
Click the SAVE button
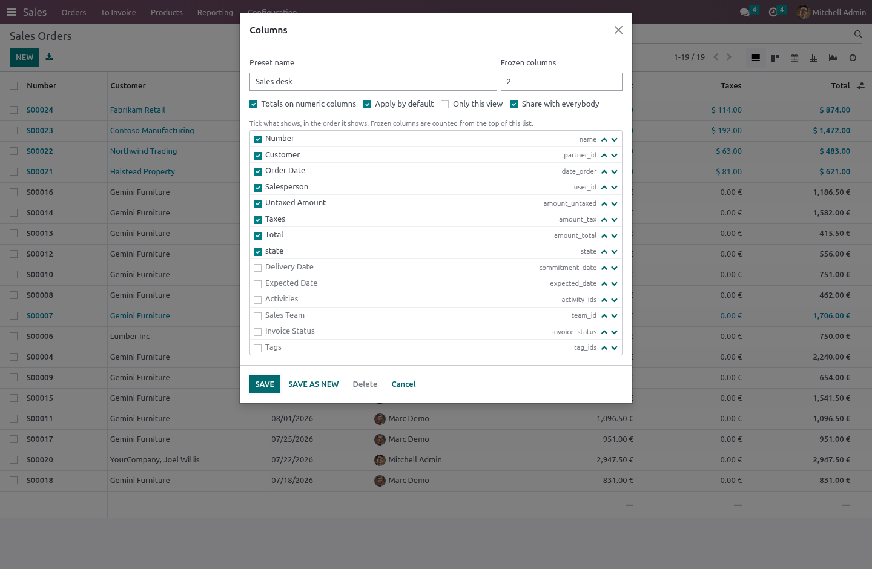pyautogui.click(x=265, y=384)
